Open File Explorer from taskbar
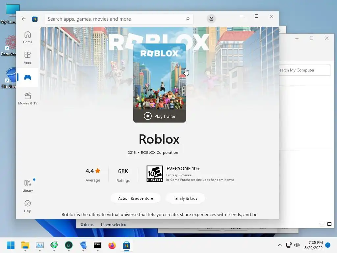 (25, 245)
